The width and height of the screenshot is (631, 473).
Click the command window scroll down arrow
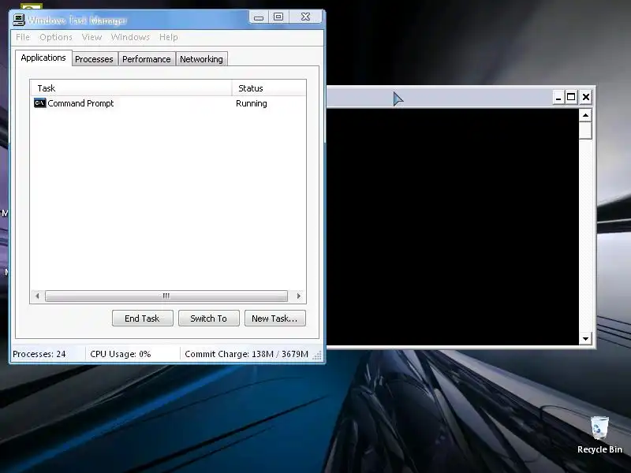coord(585,339)
